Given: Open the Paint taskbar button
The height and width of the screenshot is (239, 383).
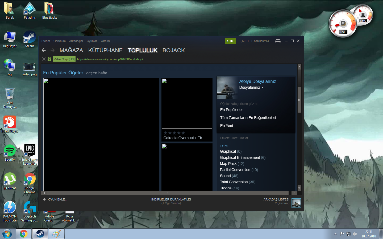Looking at the screenshot, I should [57, 234].
